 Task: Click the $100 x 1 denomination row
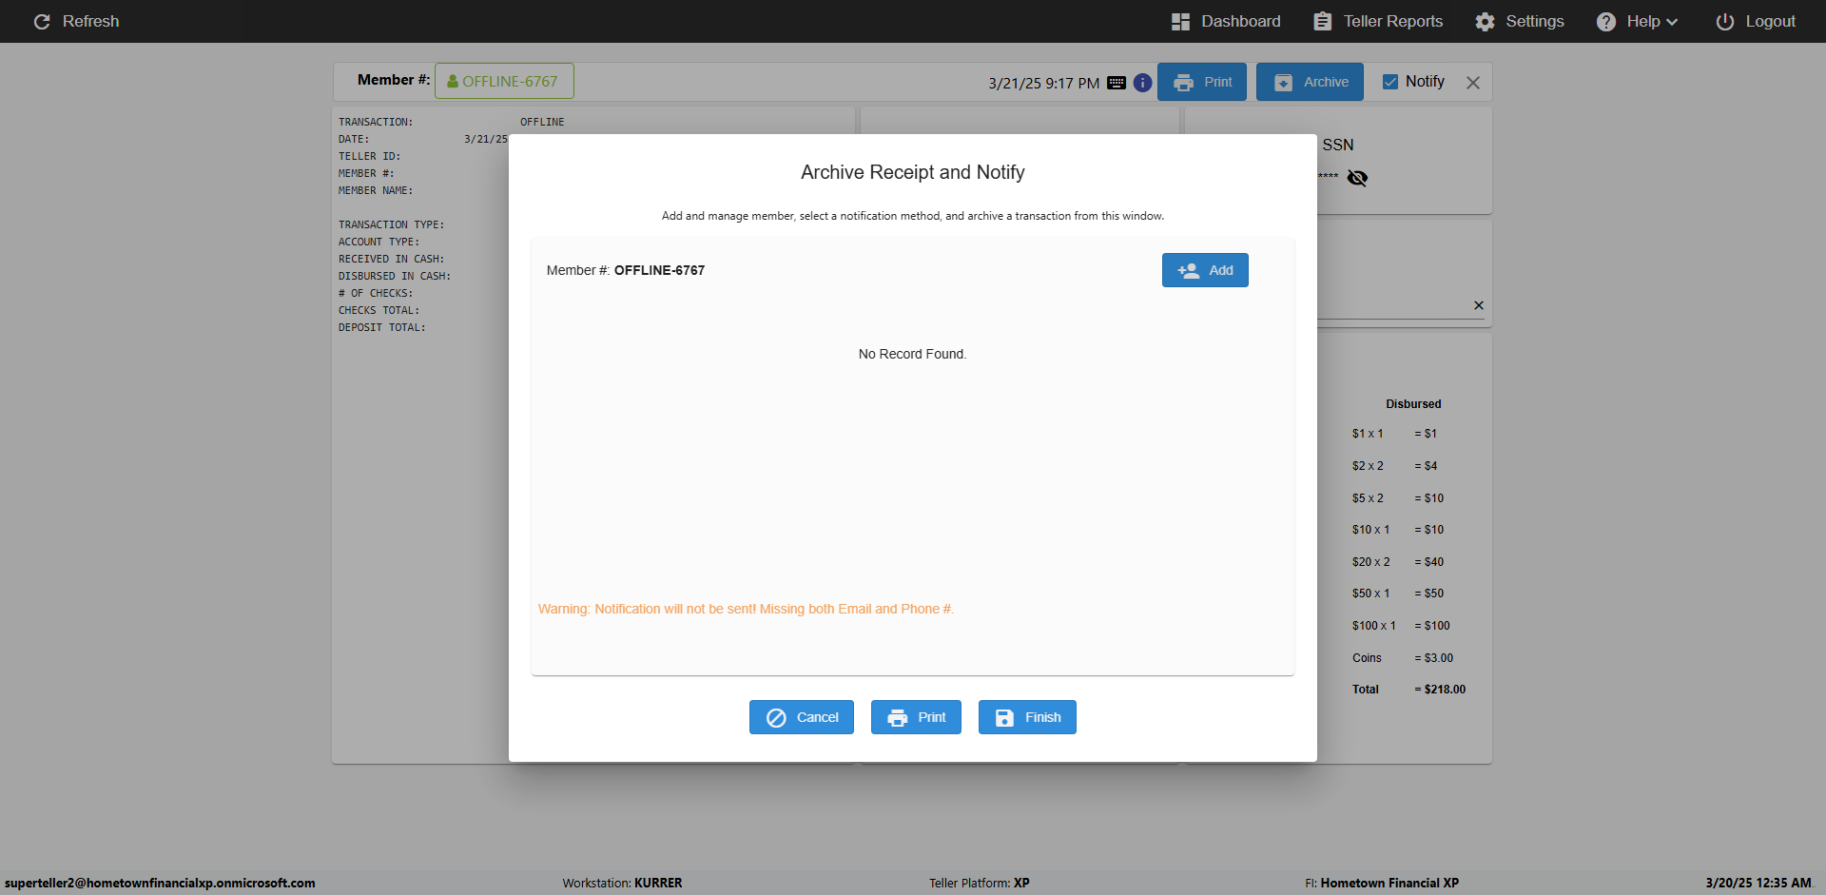(x=1401, y=626)
